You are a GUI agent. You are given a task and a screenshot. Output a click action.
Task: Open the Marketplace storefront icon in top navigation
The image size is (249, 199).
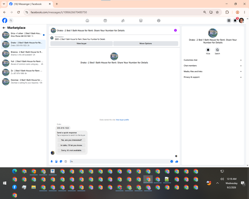[141, 20]
